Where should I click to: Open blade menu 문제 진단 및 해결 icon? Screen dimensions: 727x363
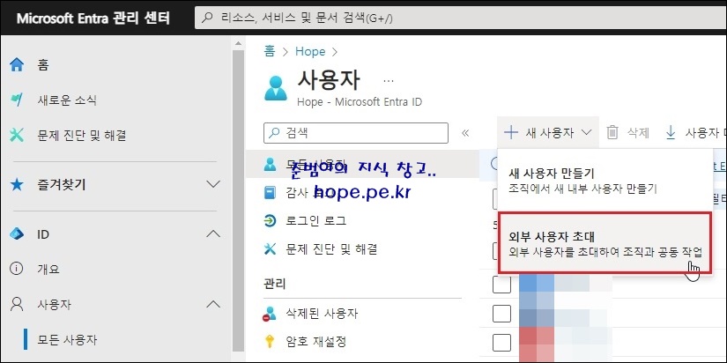(x=270, y=249)
